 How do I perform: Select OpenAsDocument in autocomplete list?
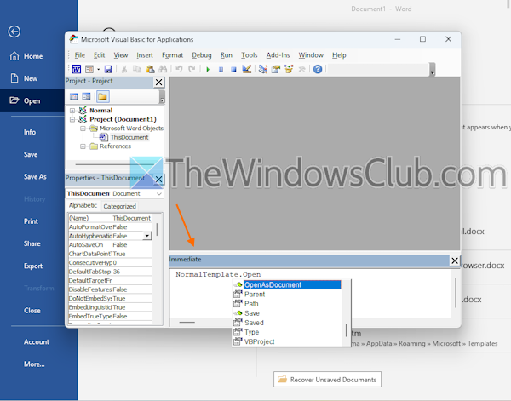287,285
